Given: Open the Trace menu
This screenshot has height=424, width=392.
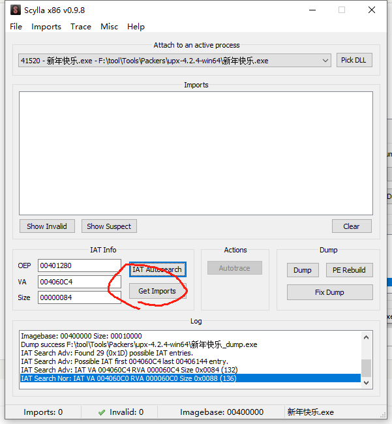Looking at the screenshot, I should click(x=81, y=27).
